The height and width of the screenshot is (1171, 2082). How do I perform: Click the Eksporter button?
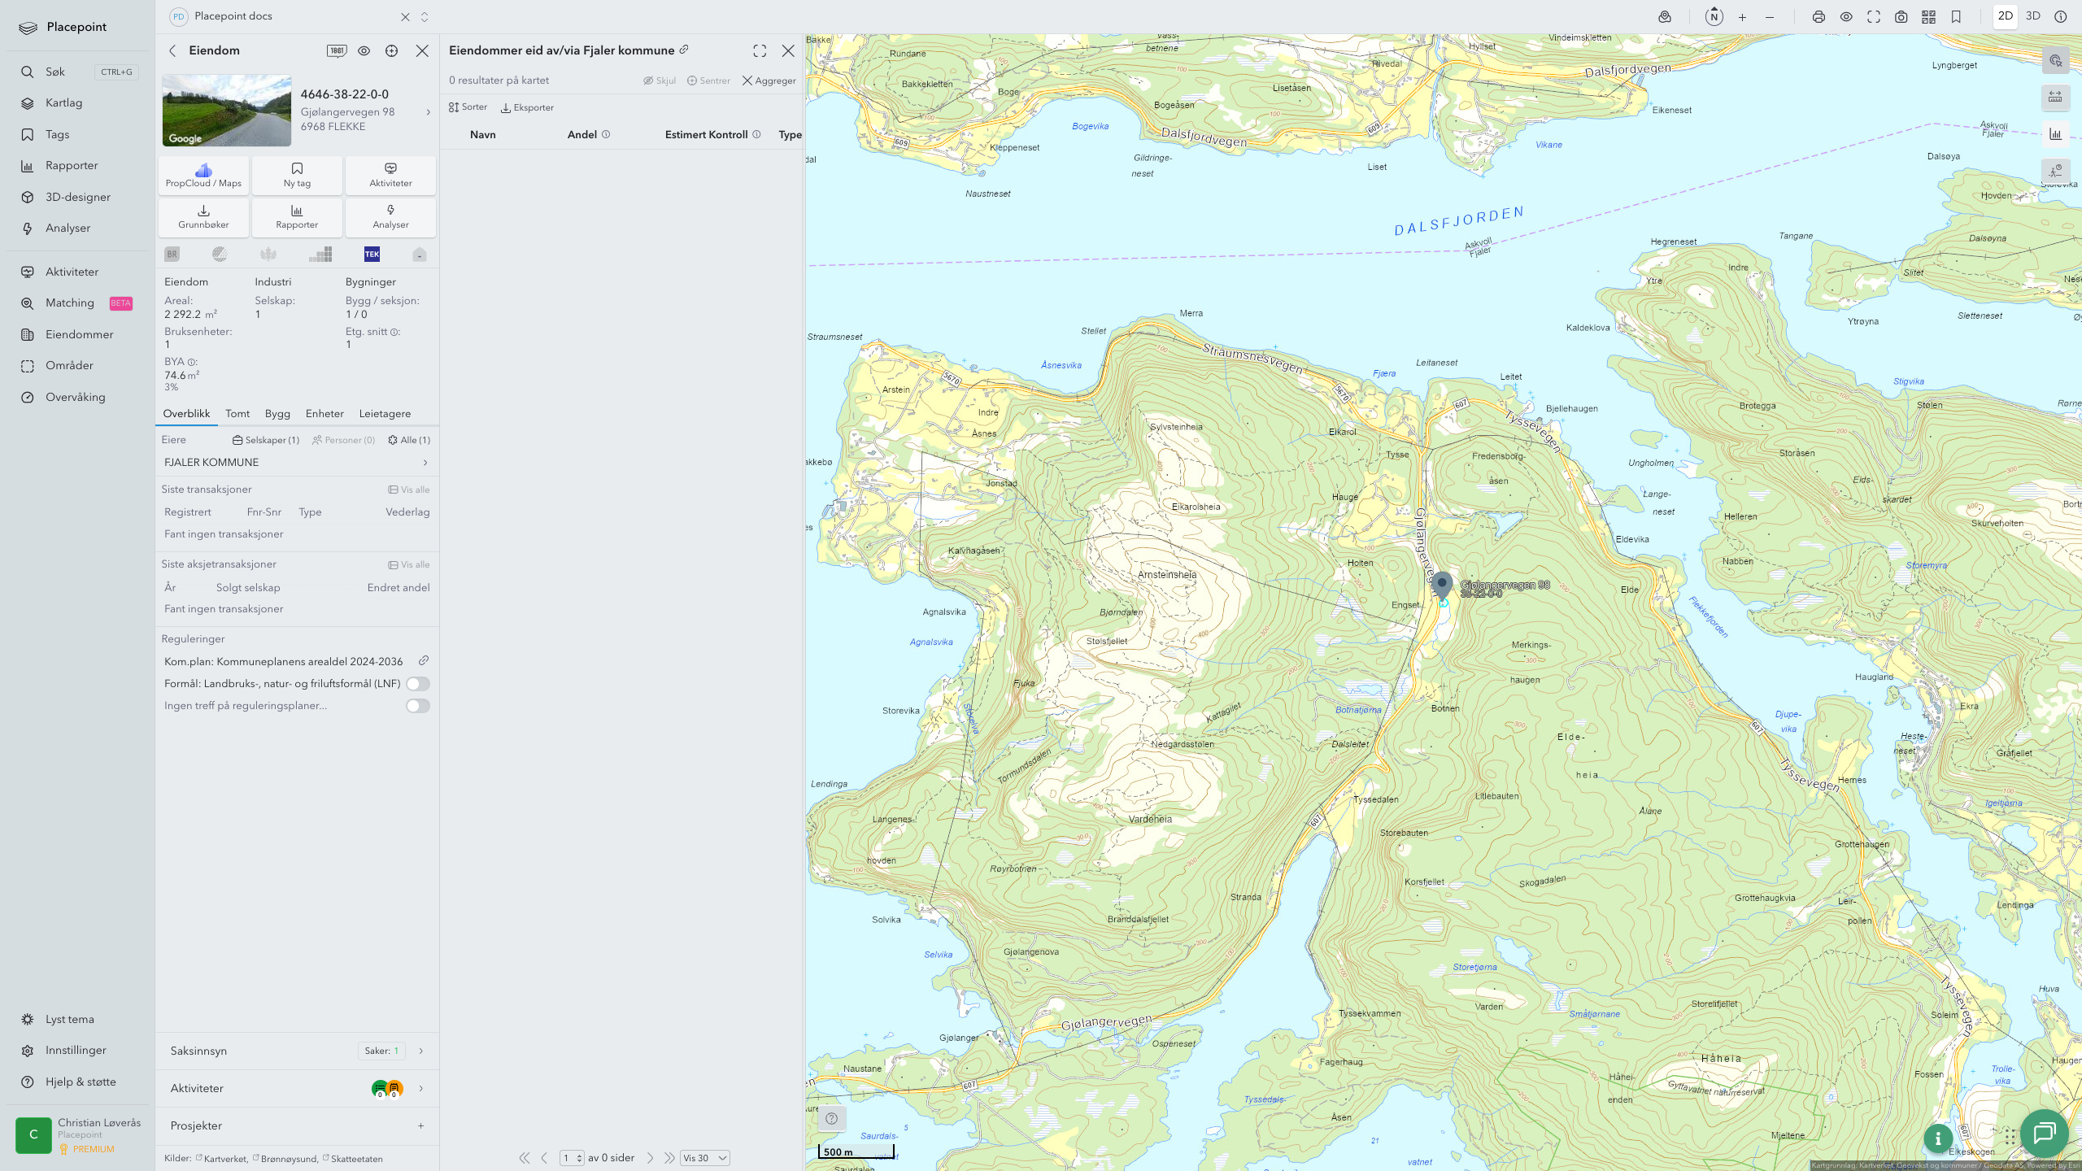click(527, 107)
